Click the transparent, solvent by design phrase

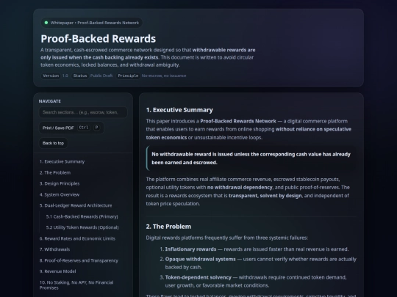click(x=265, y=196)
